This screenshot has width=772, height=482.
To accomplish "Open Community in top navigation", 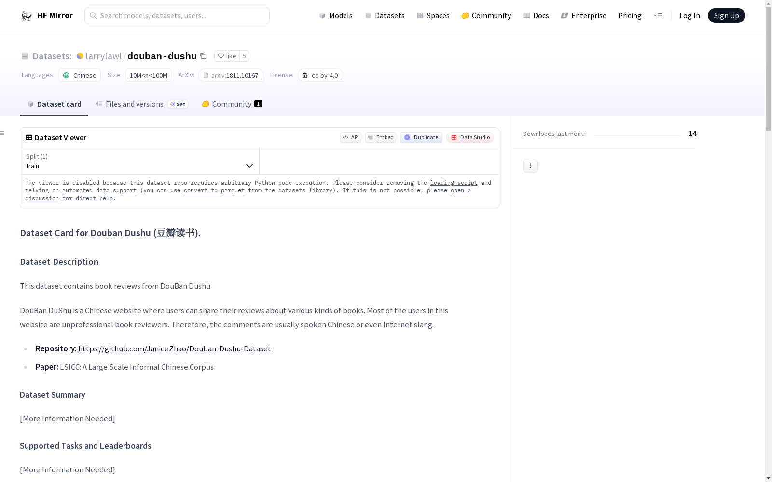I will 486,15.
